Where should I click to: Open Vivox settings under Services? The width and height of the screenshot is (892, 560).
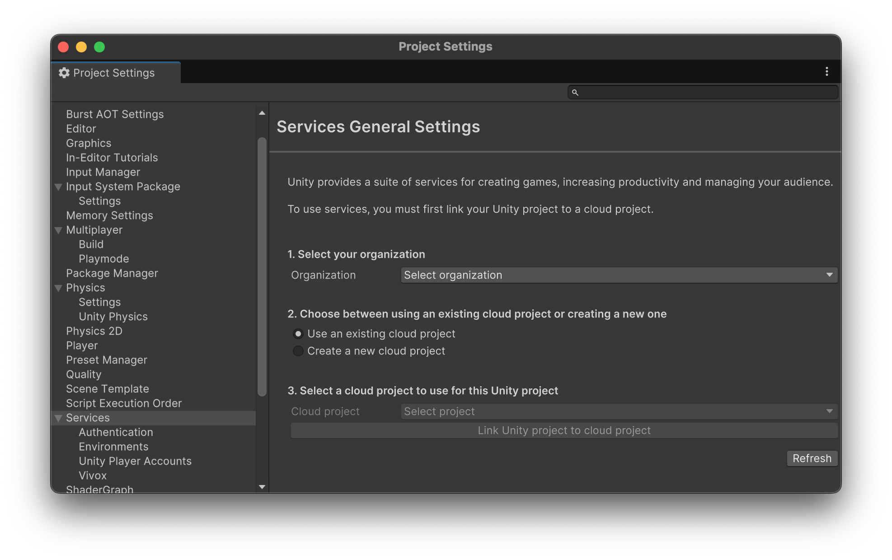(93, 476)
